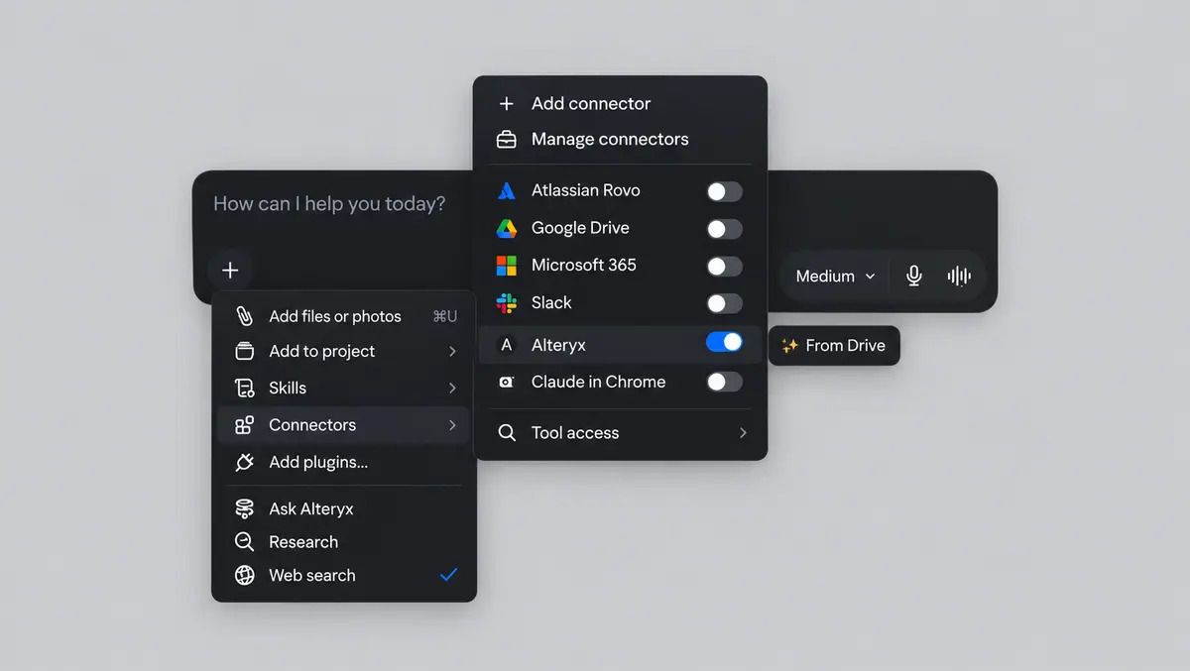Screen dimensions: 1190x671
Task: Click Add connector label
Action: point(591,103)
